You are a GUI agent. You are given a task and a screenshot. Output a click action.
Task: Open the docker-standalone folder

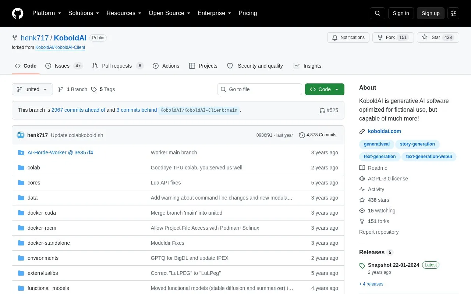(x=49, y=243)
